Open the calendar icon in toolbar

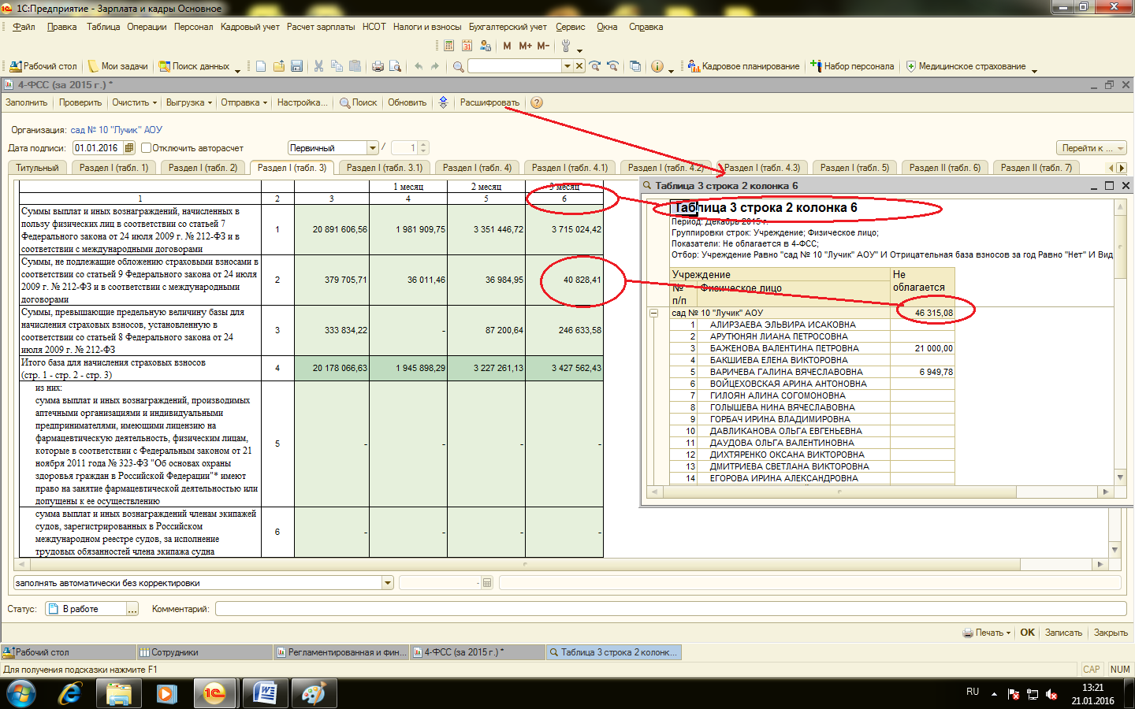point(467,46)
